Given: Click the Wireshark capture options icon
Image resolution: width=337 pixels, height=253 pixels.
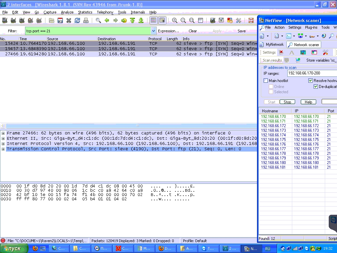Looking at the screenshot, I should 13,20.
